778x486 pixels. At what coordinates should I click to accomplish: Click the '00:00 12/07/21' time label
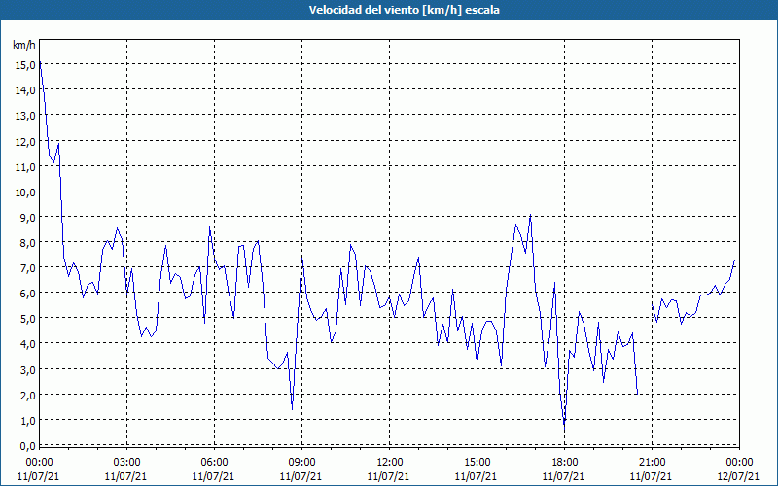click(739, 469)
